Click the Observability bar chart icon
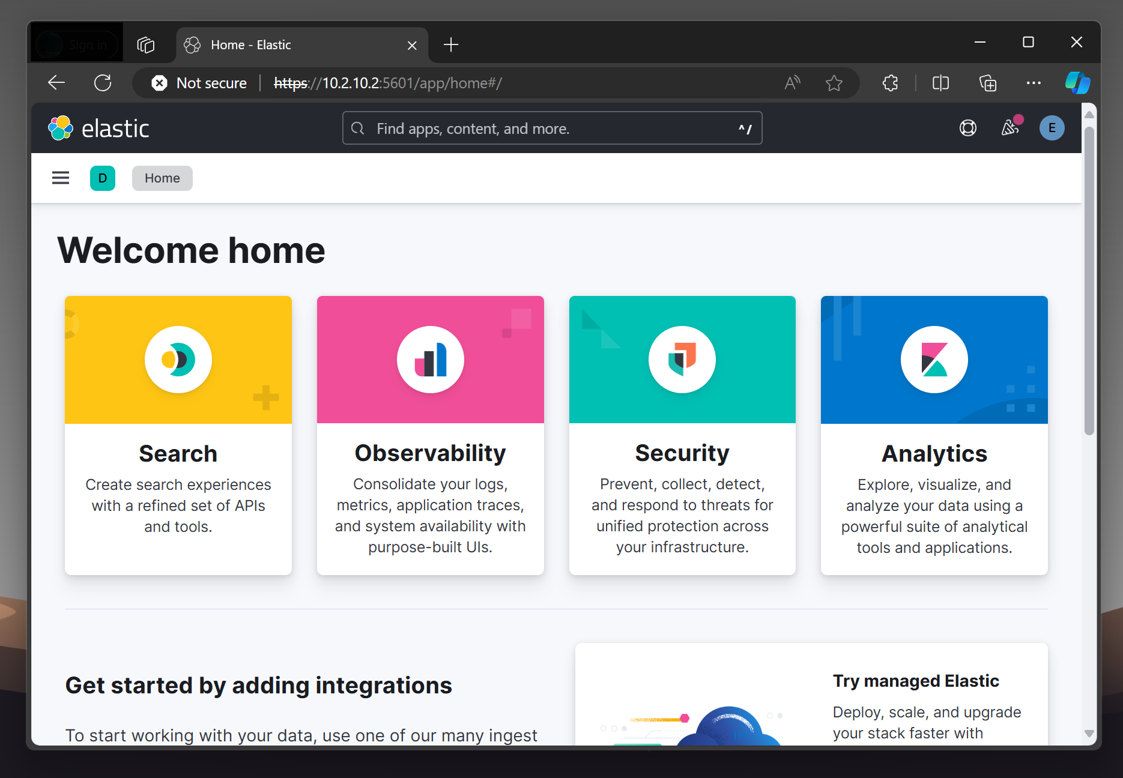Image resolution: width=1123 pixels, height=778 pixels. (431, 360)
